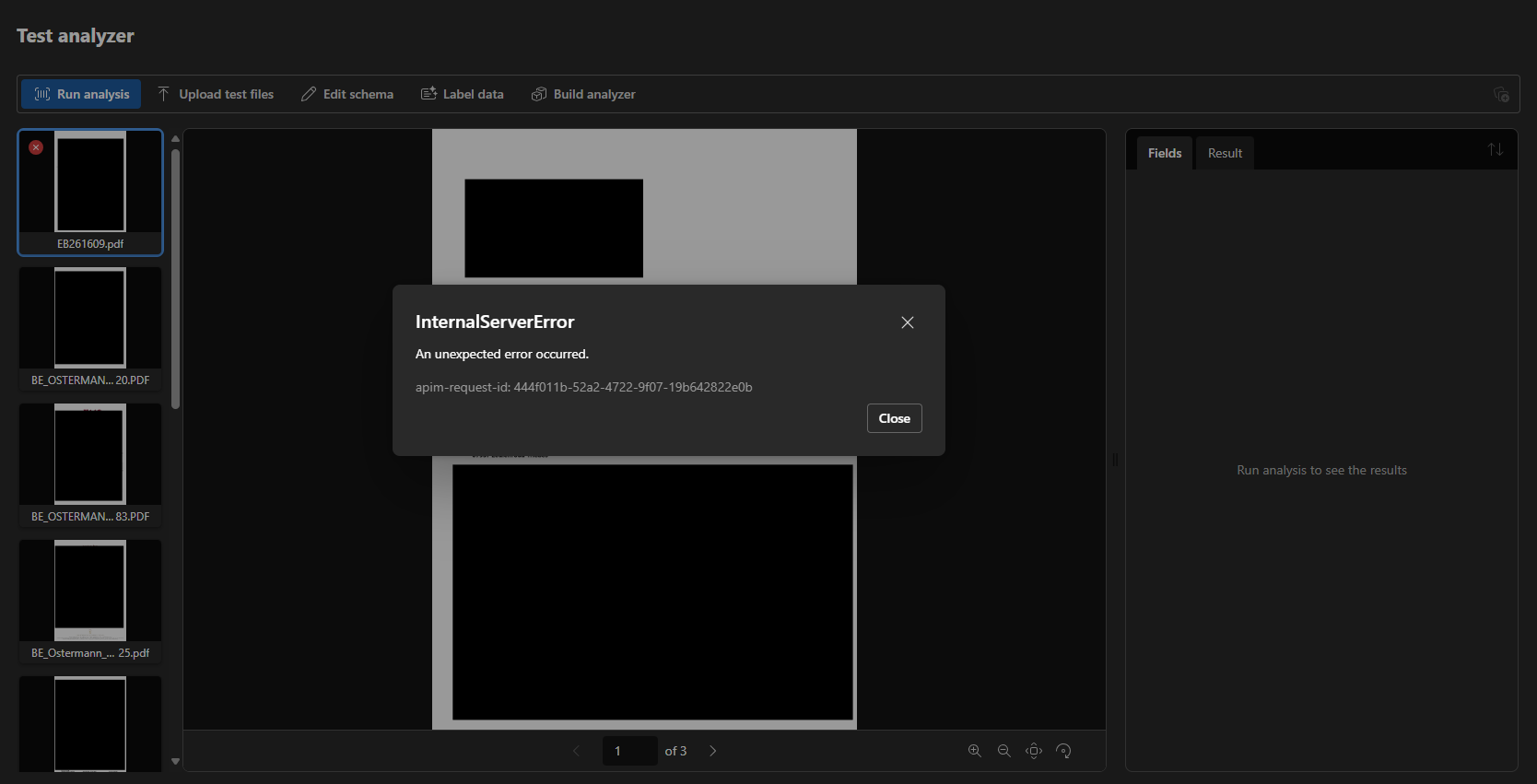Select the BE_Ostermann_...25.pdf thumbnail
Viewport: 1537px width, 784px height.
[x=90, y=602]
